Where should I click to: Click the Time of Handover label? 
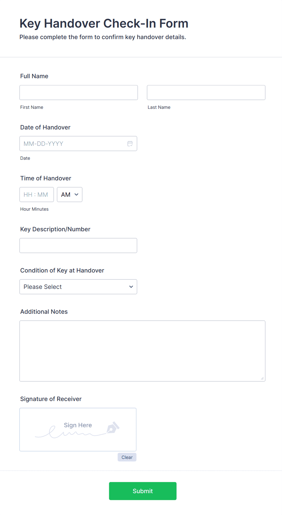coord(46,179)
